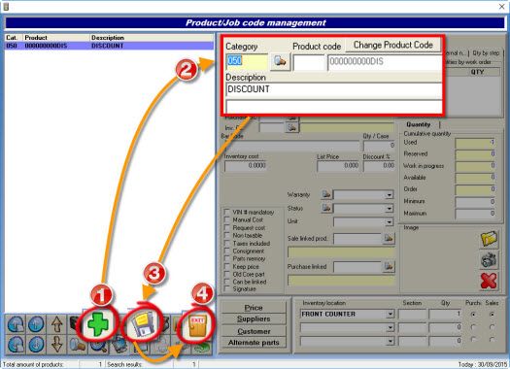Go to next record, blue down-arrow circle
This screenshot has width=510, height=369.
tap(36, 345)
